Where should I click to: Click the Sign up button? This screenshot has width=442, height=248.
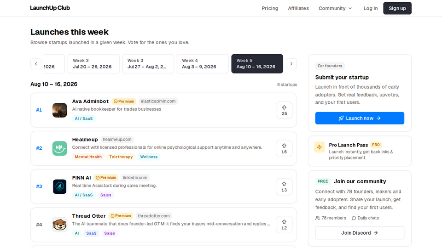click(x=397, y=8)
